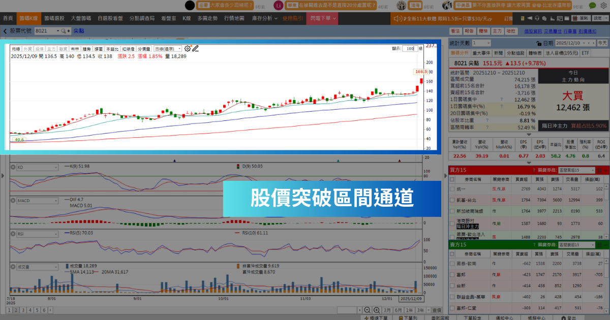Check the box for 新加坡商瑞銀 broker
Screen dimensions: 610x320
(452, 211)
